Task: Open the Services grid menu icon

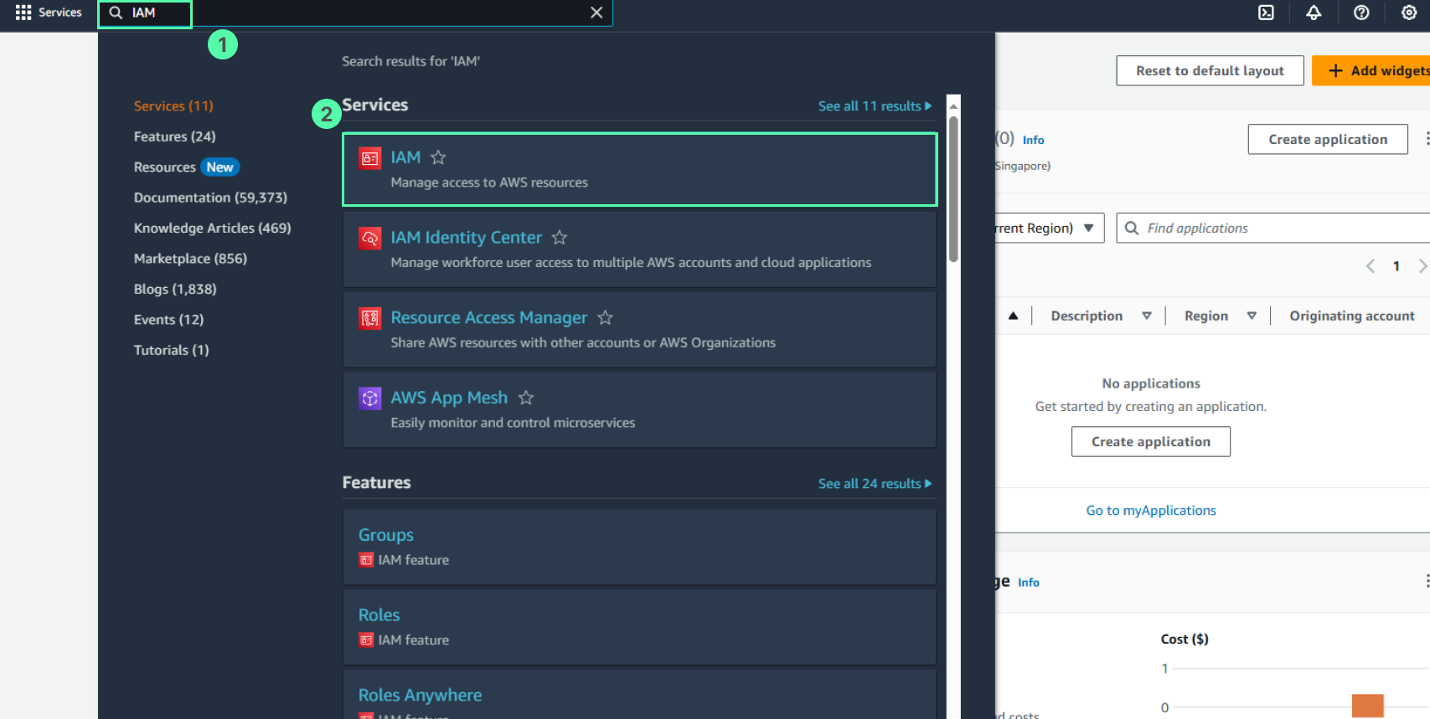Action: tap(23, 13)
